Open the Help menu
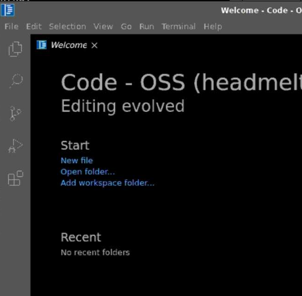Viewport: 302px width, 296px height. pos(213,27)
